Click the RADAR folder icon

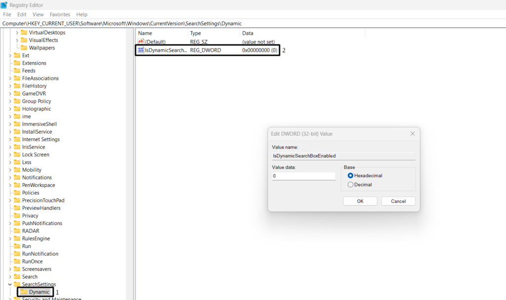pos(17,231)
